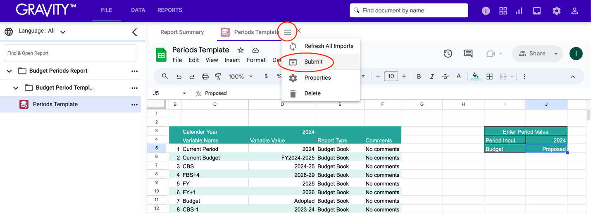
Task: Open the Share button dropdown arrow
Action: click(556, 54)
